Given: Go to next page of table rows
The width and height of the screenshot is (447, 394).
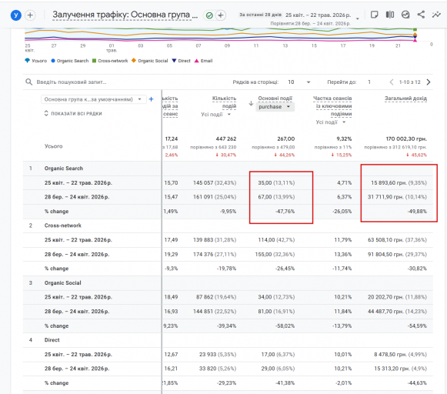Looking at the screenshot, I should 429,82.
